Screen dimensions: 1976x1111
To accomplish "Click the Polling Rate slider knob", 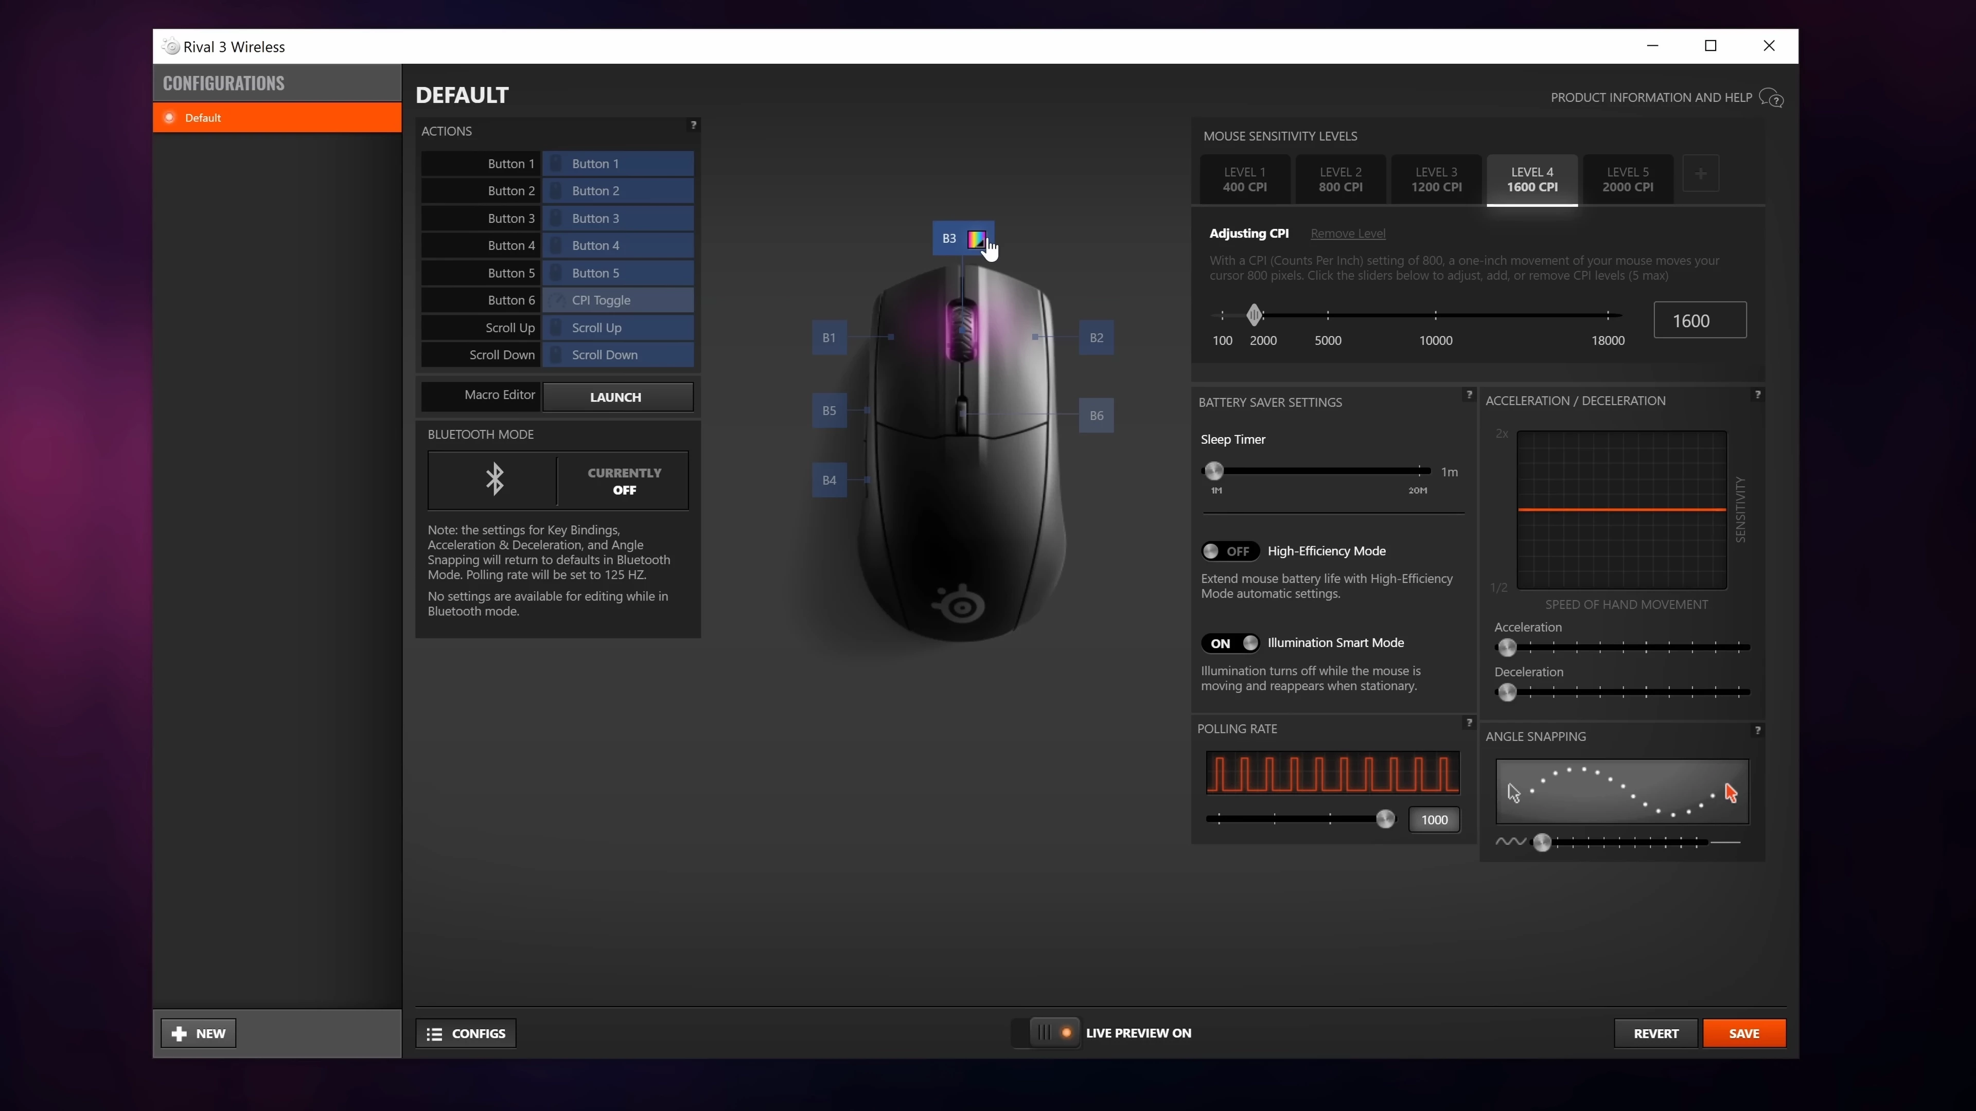I will 1385,819.
